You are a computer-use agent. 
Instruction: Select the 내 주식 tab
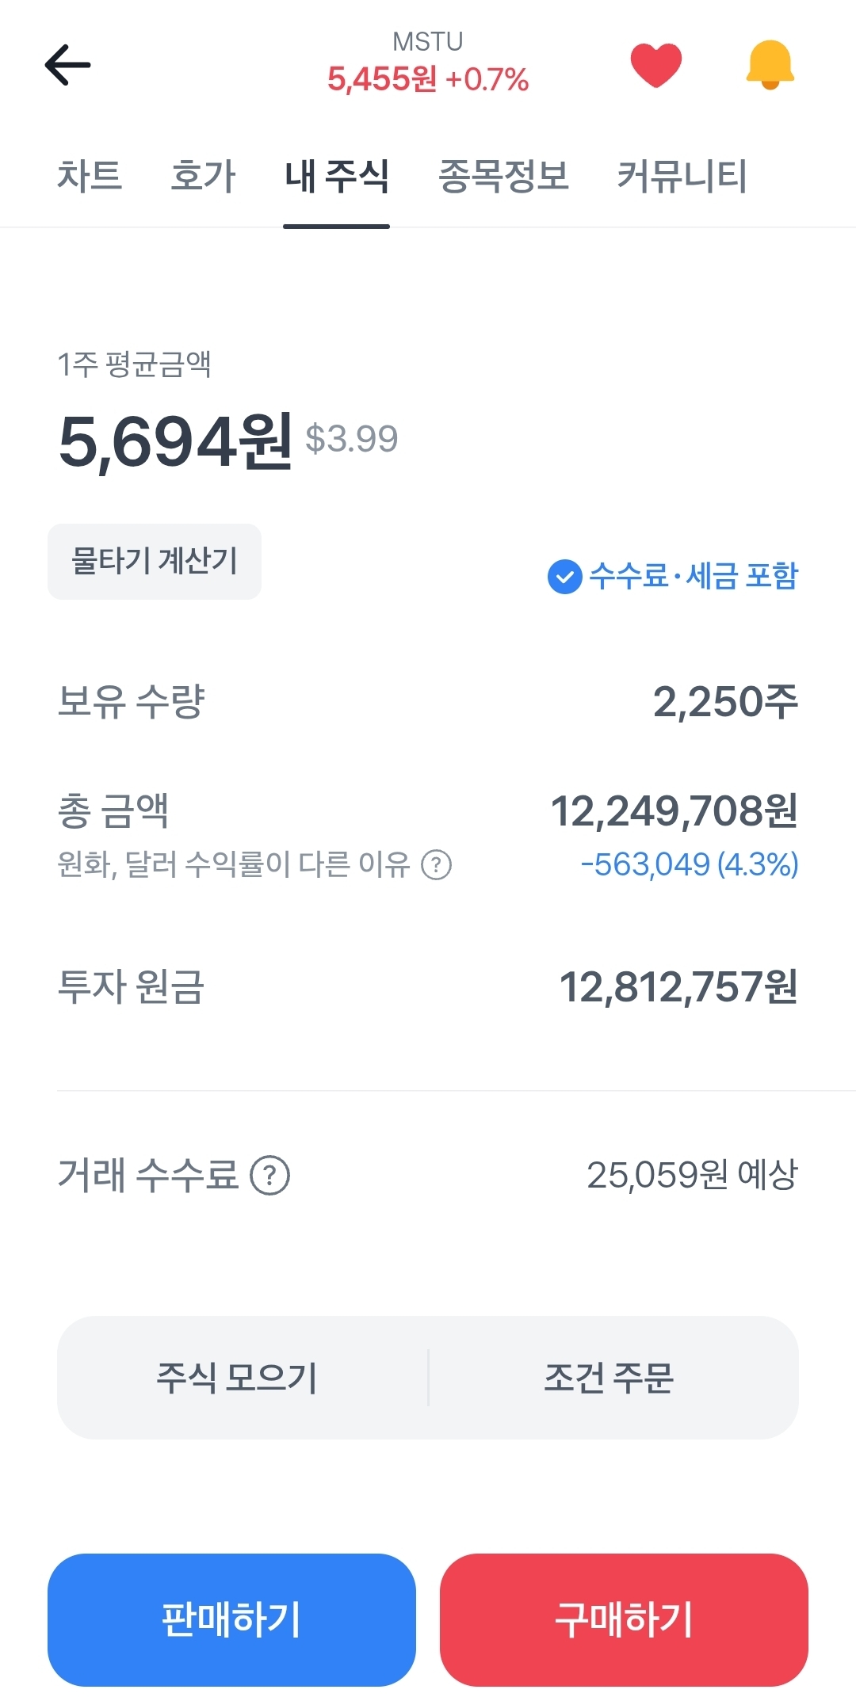337,176
